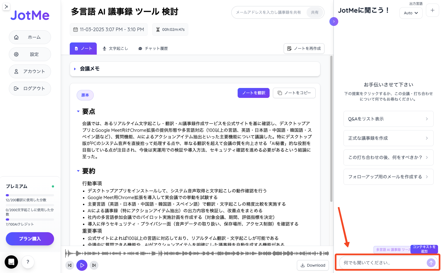This screenshot has height=273, width=443.
Task: Switch to the 文字起こし transcription tab
Action: [x=115, y=49]
